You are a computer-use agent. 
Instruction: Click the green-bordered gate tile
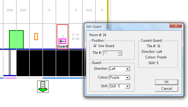16,39
